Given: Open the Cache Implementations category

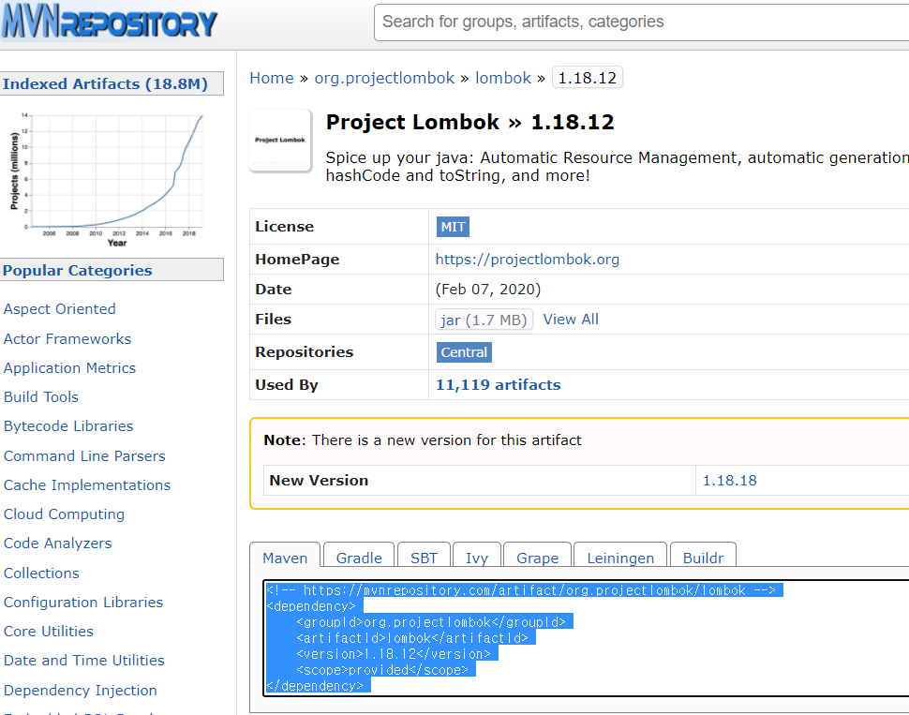Looking at the screenshot, I should [87, 484].
